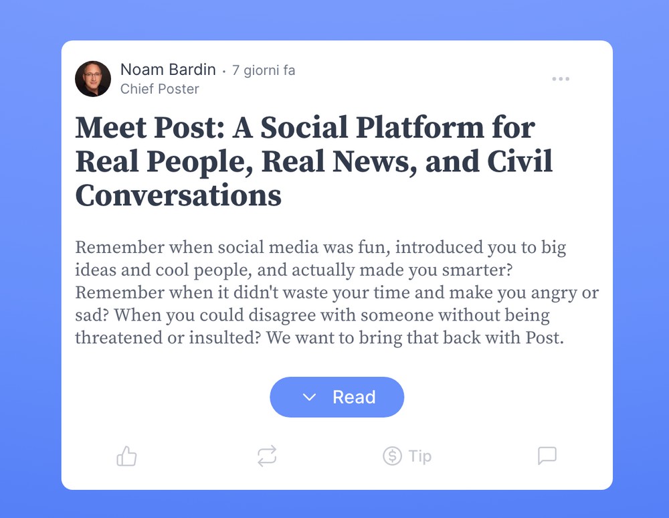Open the 'Meet Post' headline
669x518 pixels.
(314, 161)
